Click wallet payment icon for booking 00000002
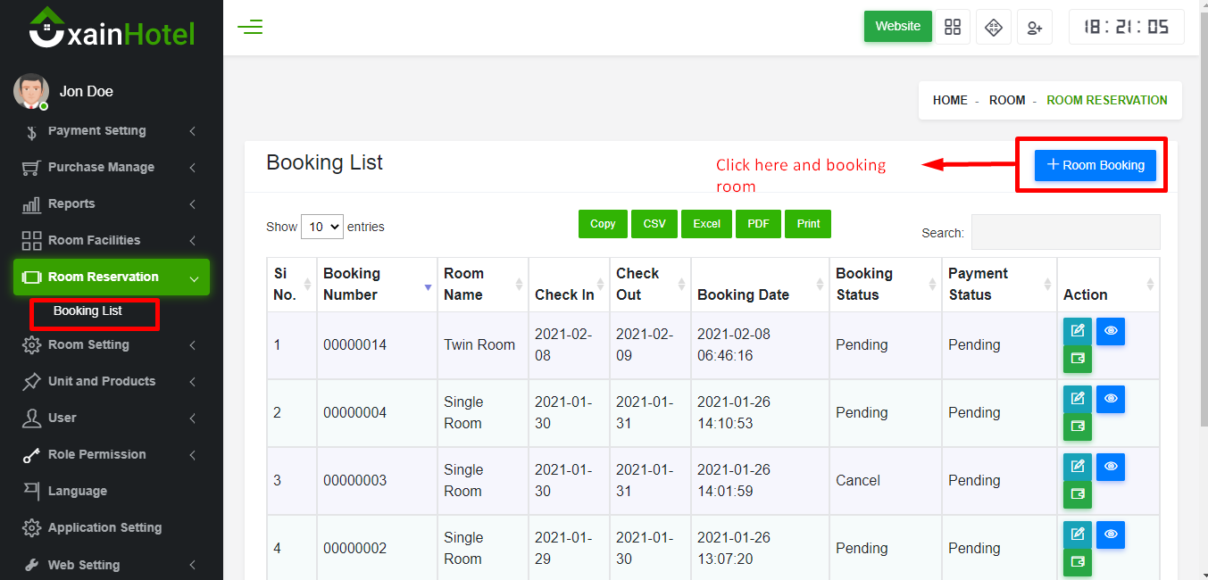The height and width of the screenshot is (580, 1208). (1078, 562)
